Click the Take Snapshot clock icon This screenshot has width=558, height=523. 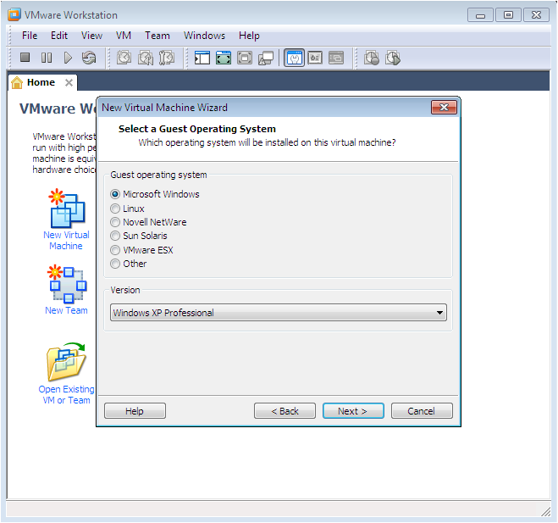click(x=124, y=58)
